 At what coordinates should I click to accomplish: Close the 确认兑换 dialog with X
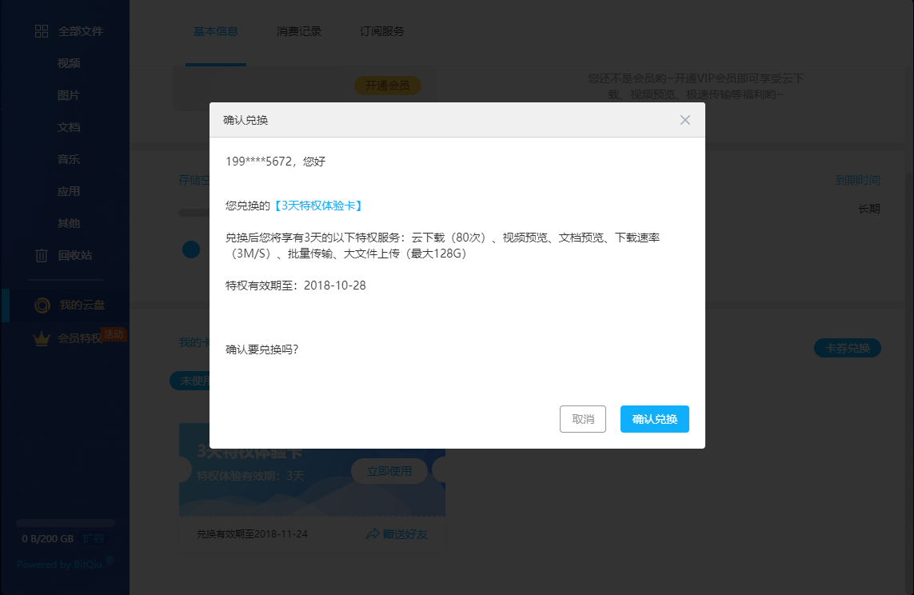[685, 120]
